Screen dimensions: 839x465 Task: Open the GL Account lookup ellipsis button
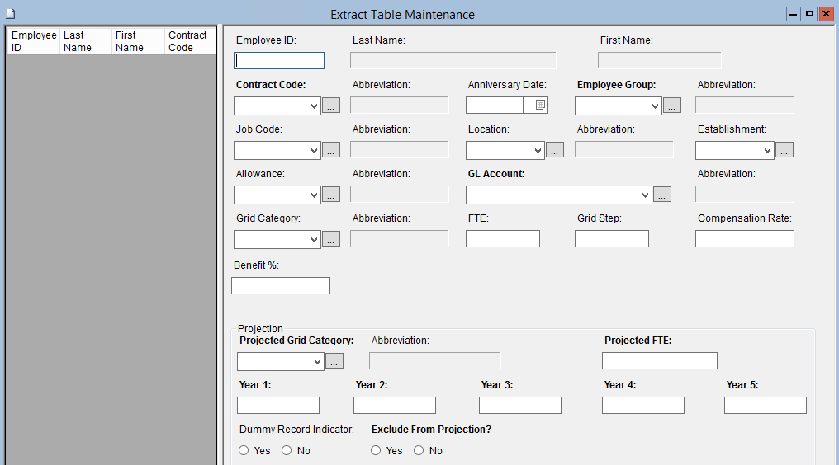(662, 195)
